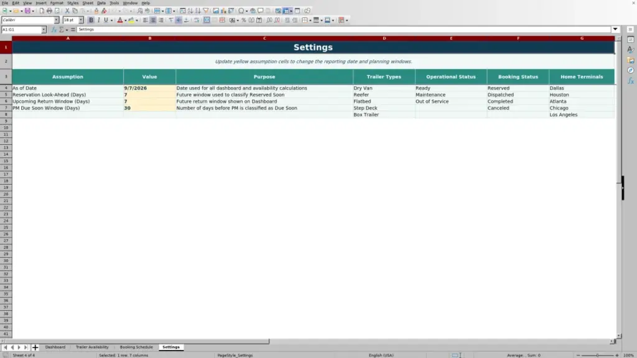This screenshot has height=358, width=637.
Task: Click the English (USA) language status
Action: tap(381, 355)
